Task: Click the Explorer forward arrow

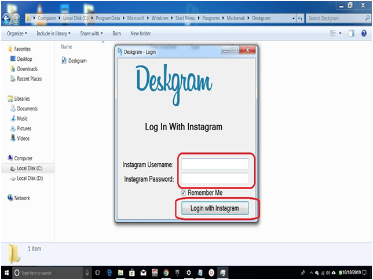Action: coord(16,19)
